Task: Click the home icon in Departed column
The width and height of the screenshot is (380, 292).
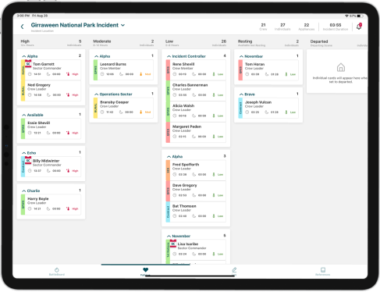Action: [x=341, y=67]
